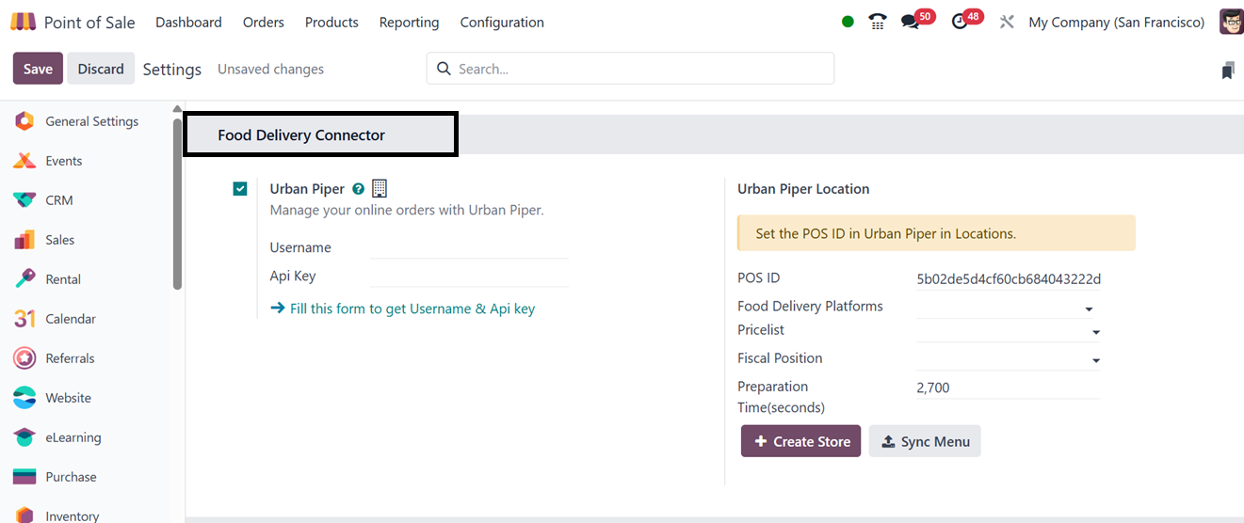Open the VoIP phone icon in top bar
The width and height of the screenshot is (1244, 523).
point(878,22)
